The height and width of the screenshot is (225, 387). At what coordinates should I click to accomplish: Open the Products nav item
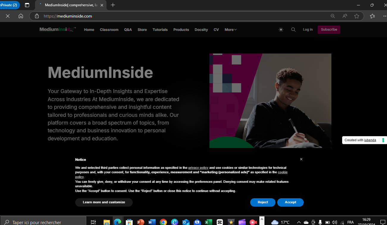tap(181, 30)
